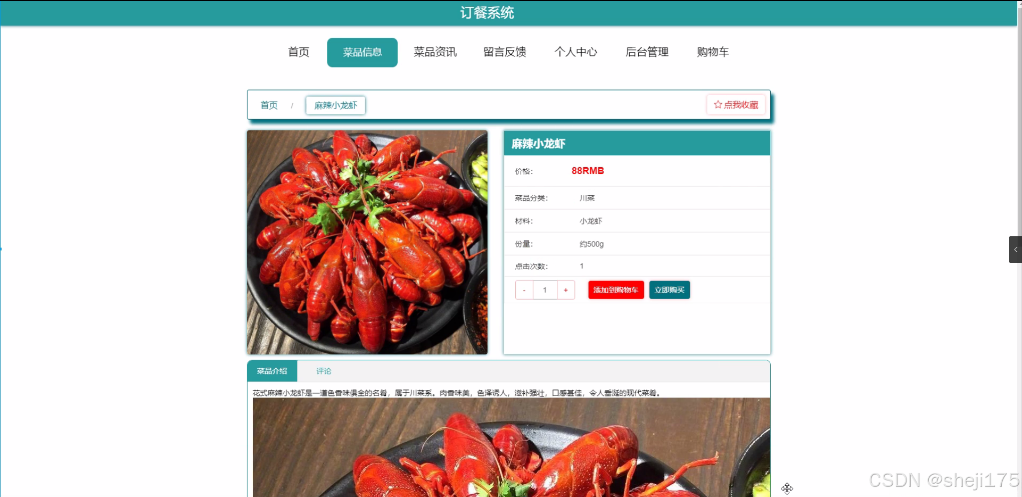
Task: Open 留言反馈 in the navigation
Action: click(x=505, y=52)
